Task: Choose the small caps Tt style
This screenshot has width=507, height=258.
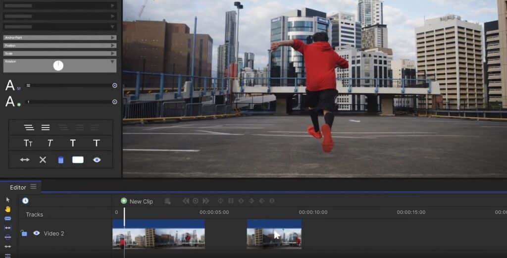Action: (28, 143)
